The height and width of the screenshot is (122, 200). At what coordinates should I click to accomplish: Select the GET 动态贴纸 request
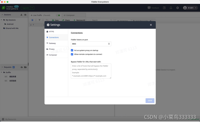click(10, 81)
